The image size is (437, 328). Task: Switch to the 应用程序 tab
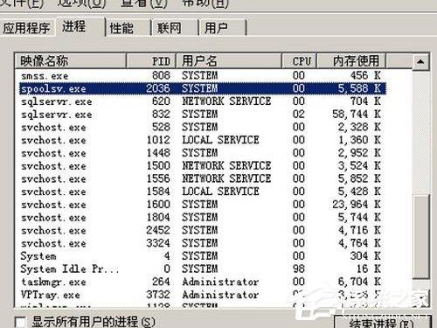point(27,28)
